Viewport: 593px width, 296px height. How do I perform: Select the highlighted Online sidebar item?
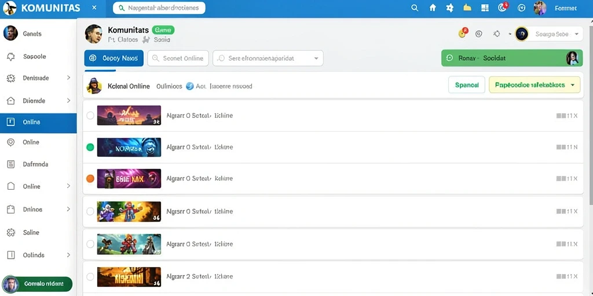point(38,123)
